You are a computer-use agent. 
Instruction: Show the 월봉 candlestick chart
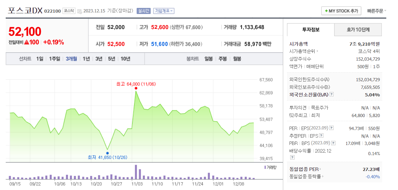237,59
